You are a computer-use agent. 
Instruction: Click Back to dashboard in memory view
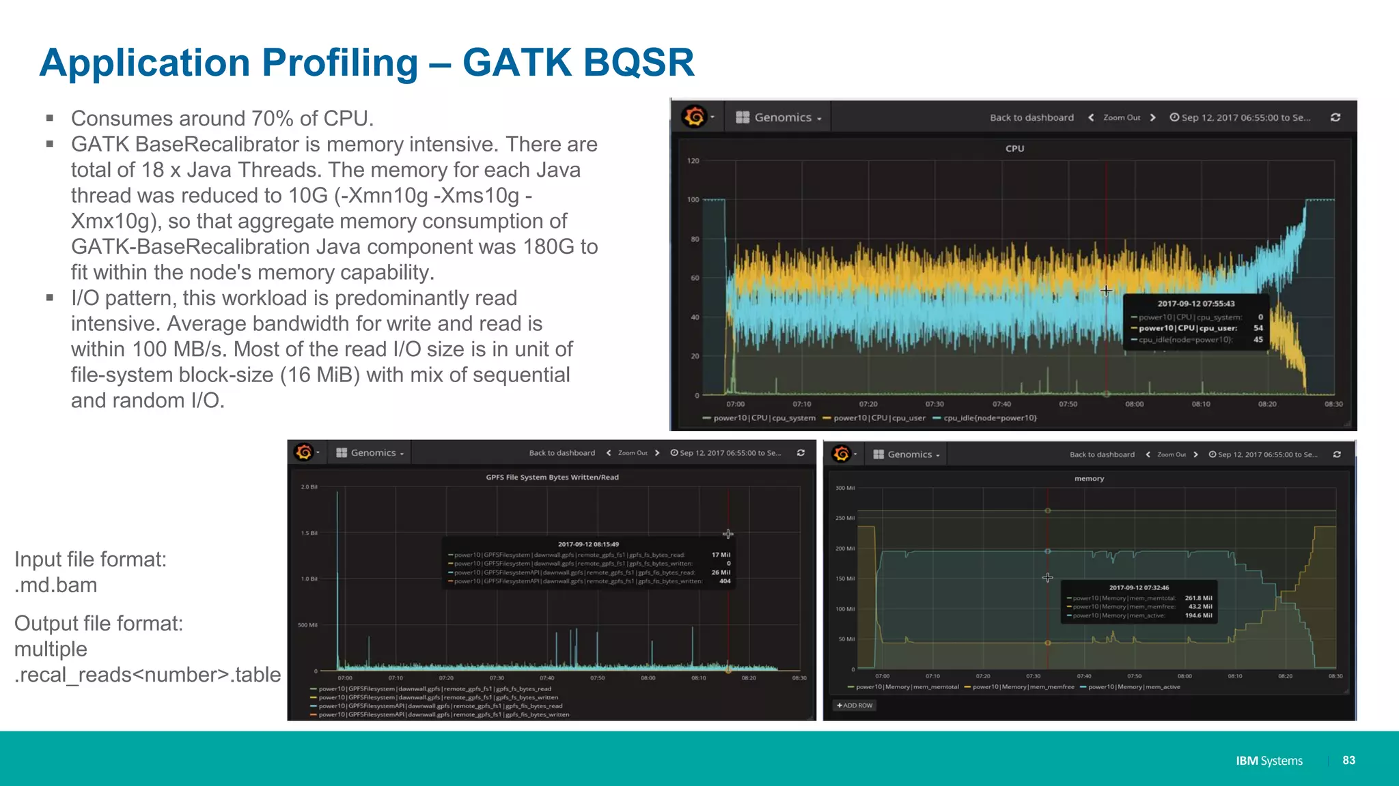pyautogui.click(x=1102, y=454)
